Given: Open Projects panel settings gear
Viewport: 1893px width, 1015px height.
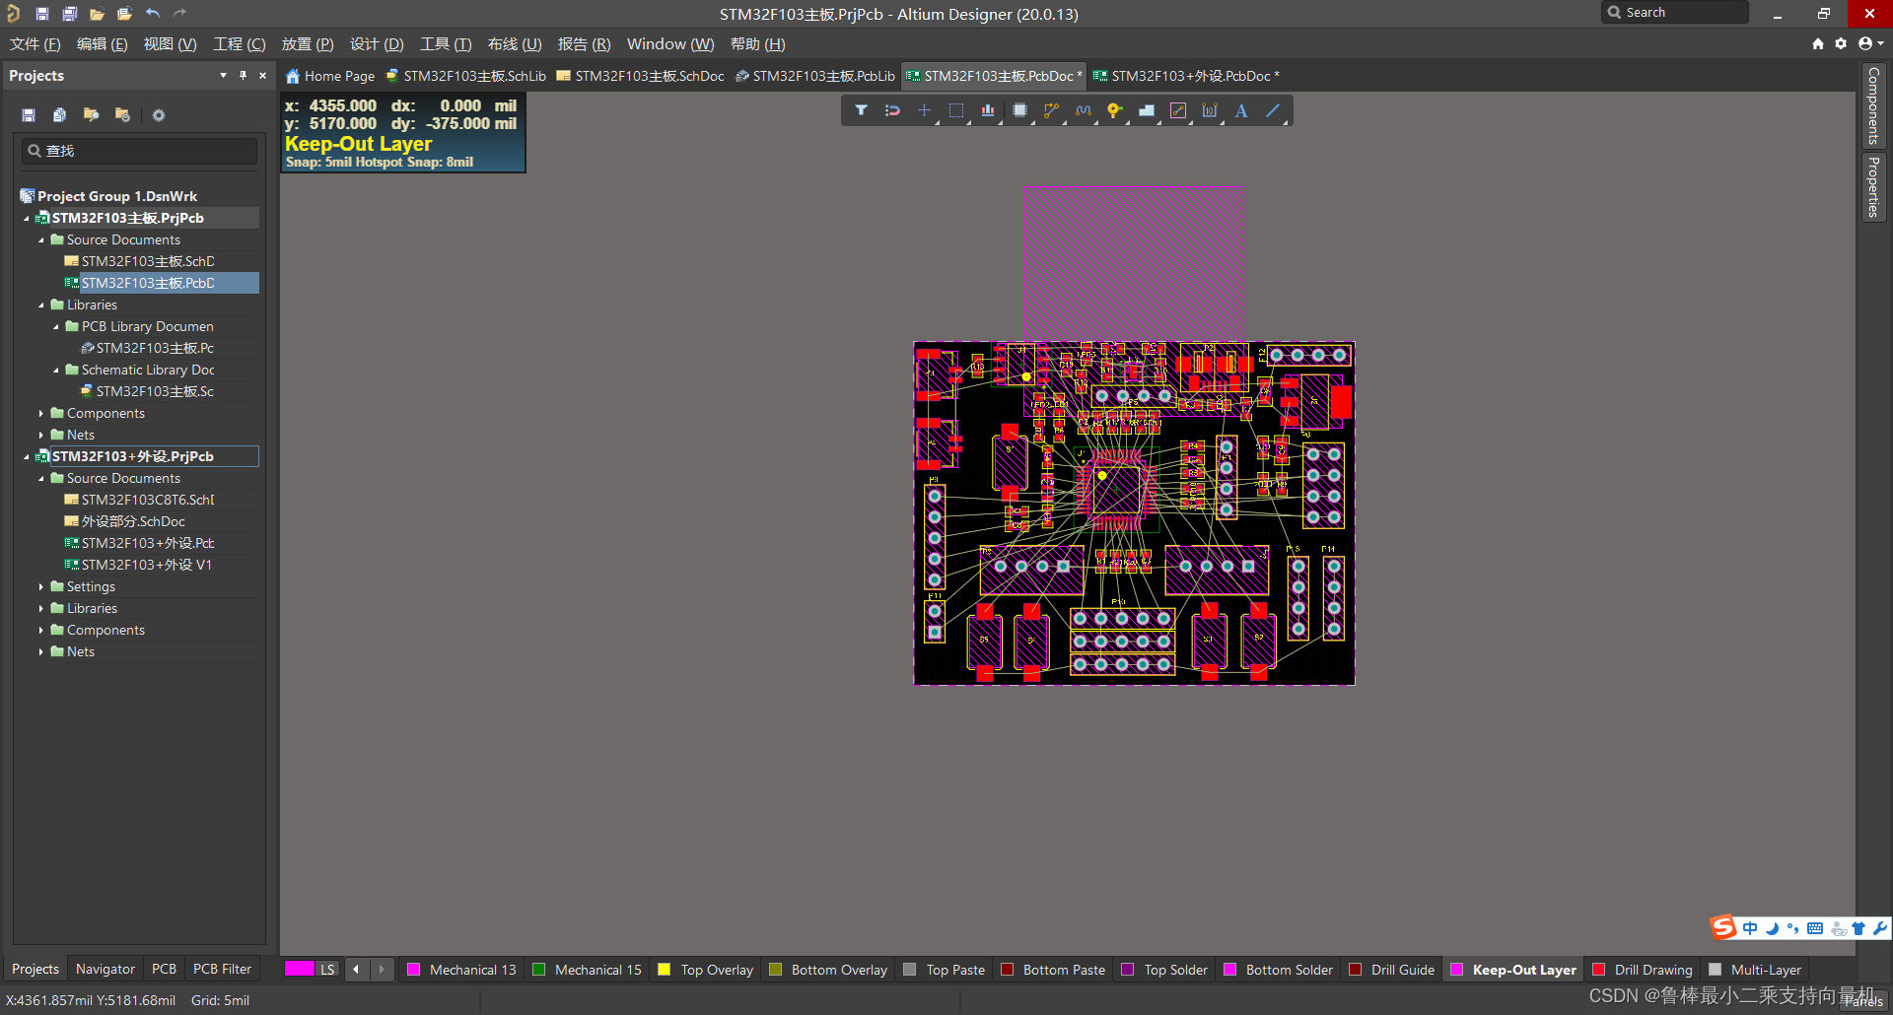Looking at the screenshot, I should click(158, 115).
